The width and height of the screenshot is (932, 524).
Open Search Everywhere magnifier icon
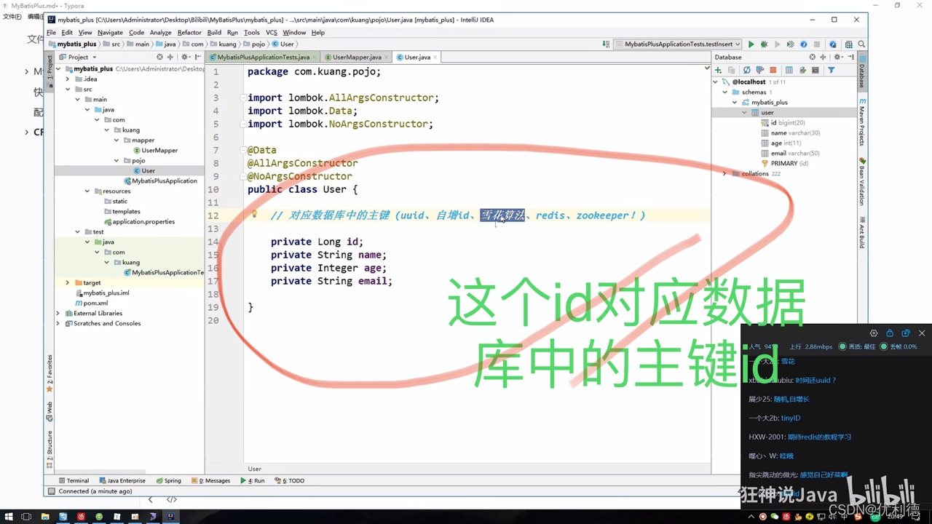(861, 44)
